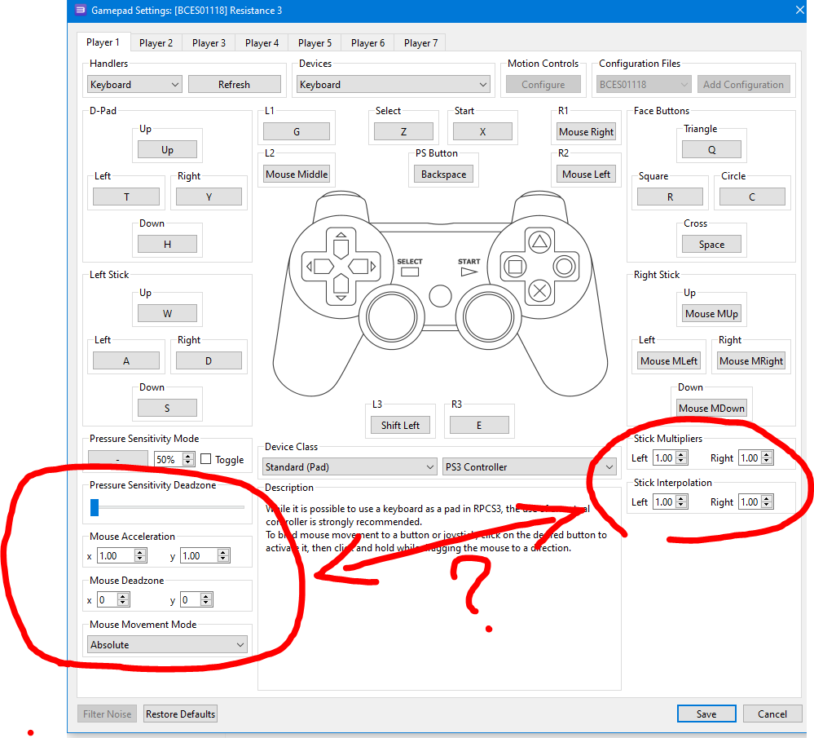This screenshot has width=814, height=738.
Task: Rebind D-Pad Up button
Action: pos(167,150)
